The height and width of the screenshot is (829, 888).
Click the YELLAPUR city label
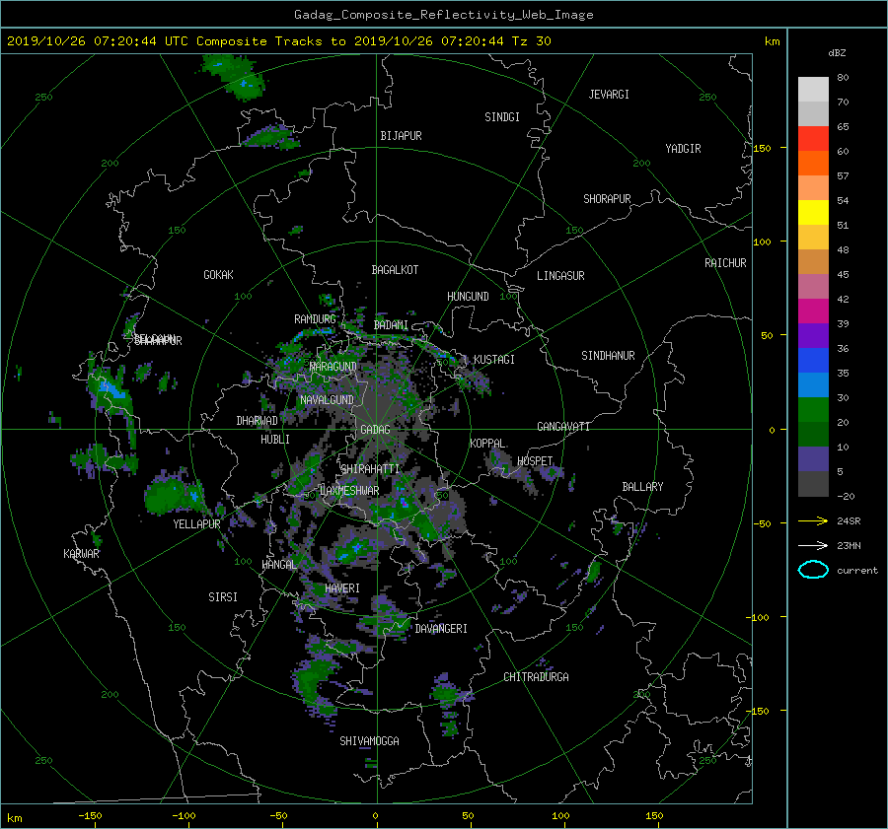click(x=196, y=524)
